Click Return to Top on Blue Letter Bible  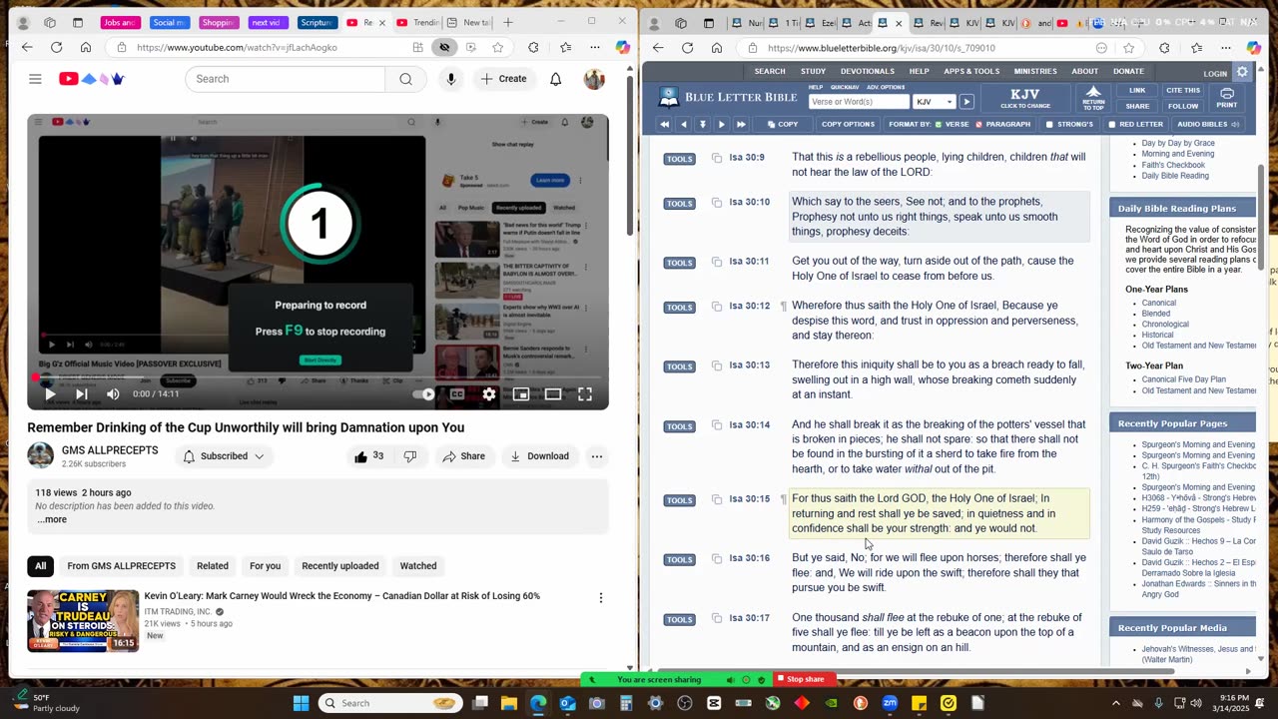pyautogui.click(x=1093, y=98)
